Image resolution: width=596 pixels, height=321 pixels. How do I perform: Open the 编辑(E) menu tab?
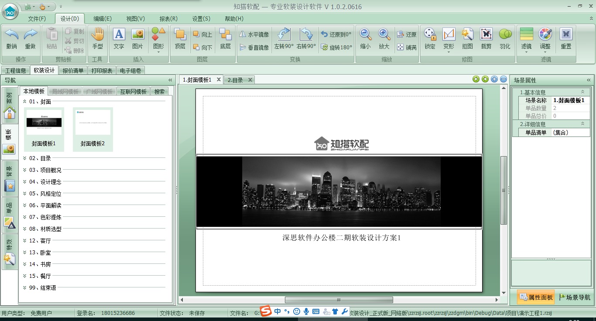[103, 19]
